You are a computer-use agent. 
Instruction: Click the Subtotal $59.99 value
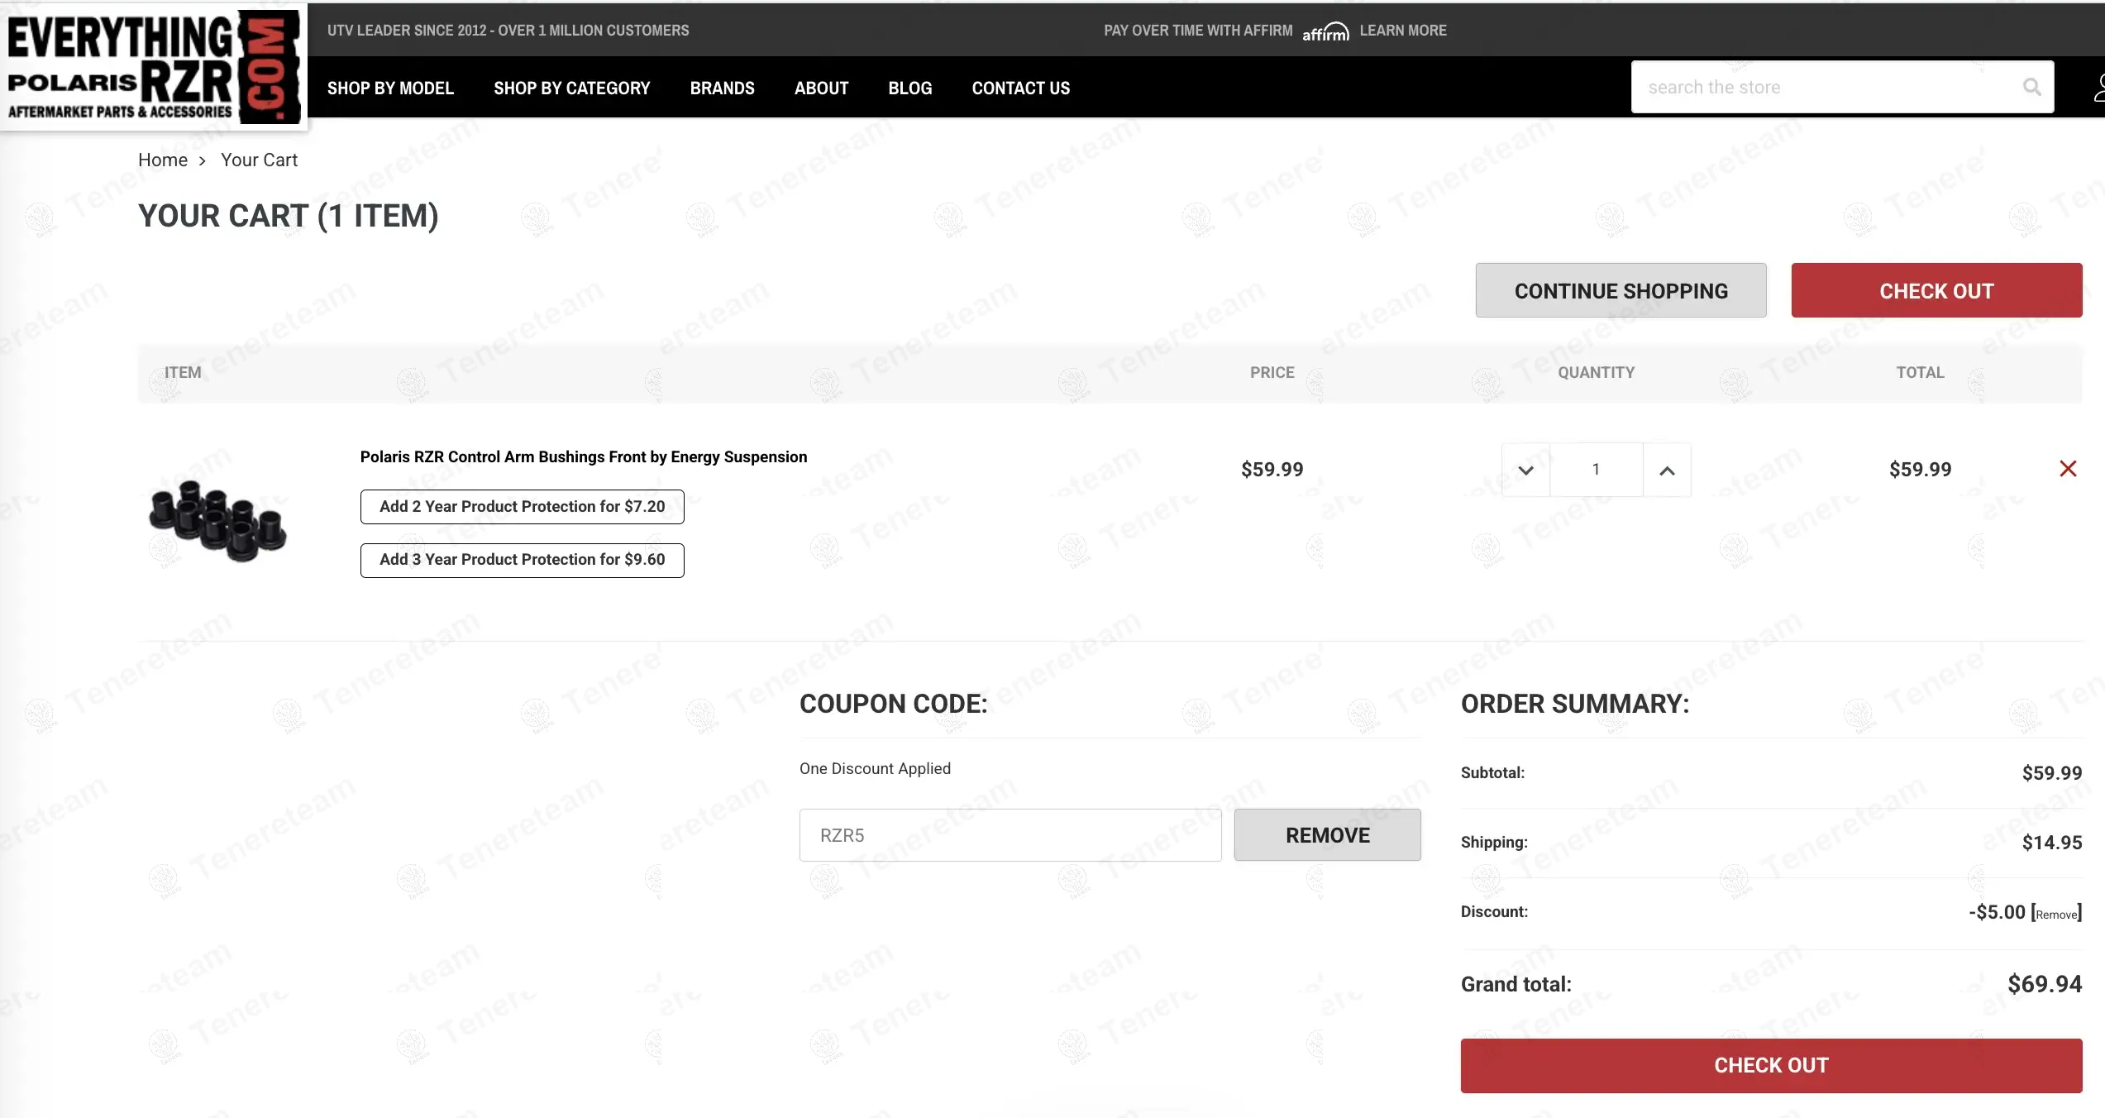click(2052, 773)
